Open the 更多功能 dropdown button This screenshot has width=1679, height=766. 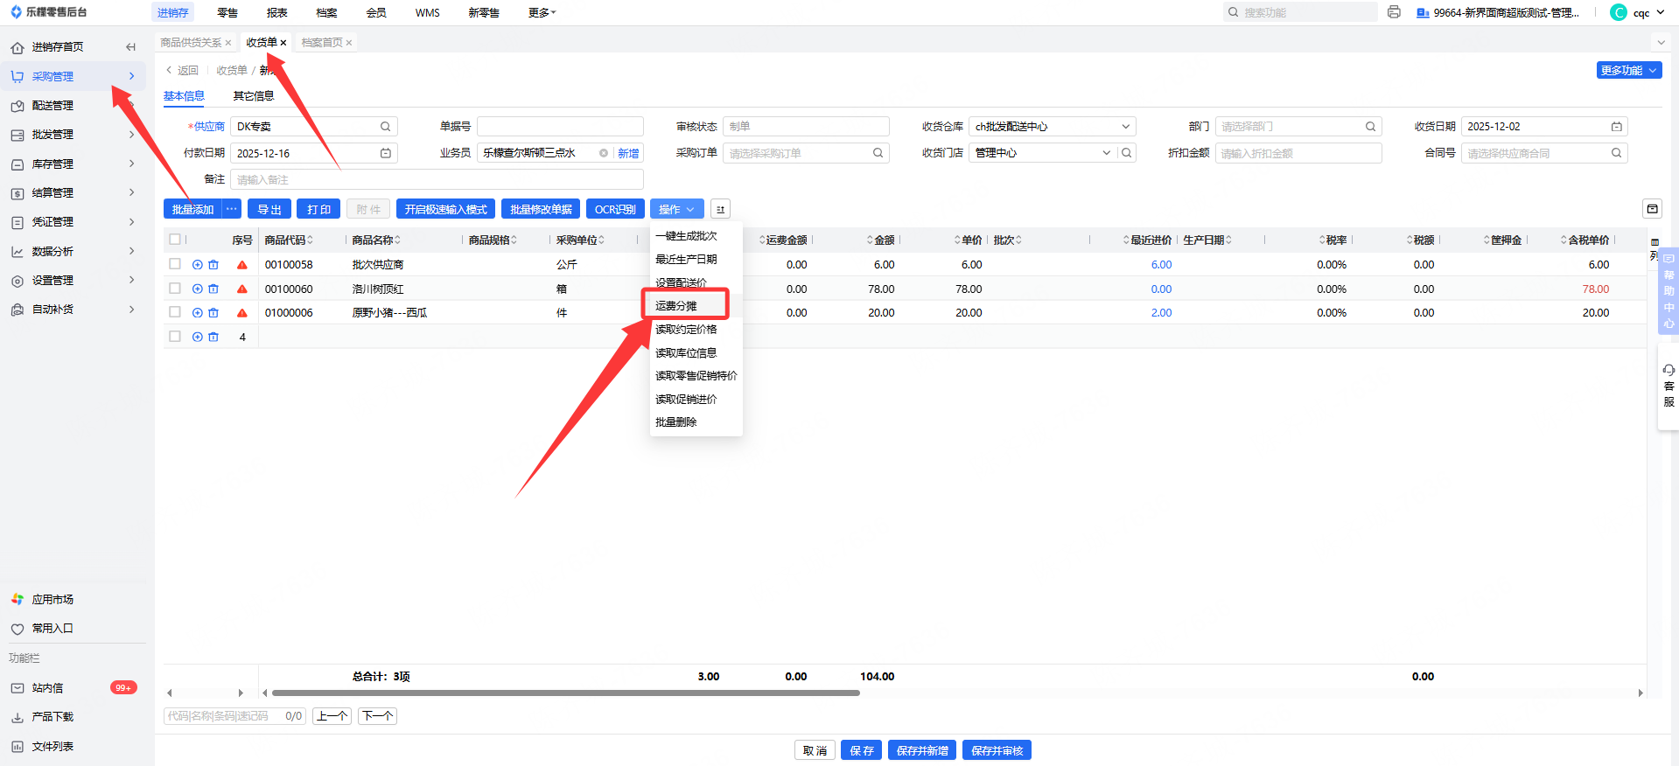pyautogui.click(x=1628, y=71)
